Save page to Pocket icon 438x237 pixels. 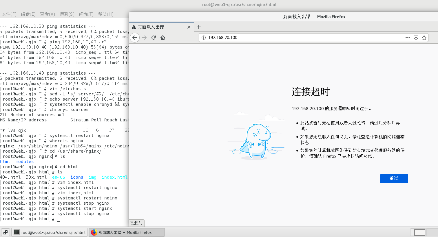tap(416, 38)
